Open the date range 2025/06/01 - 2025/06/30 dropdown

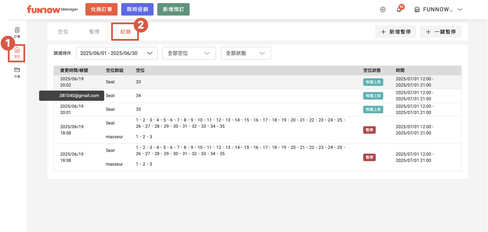coord(116,53)
